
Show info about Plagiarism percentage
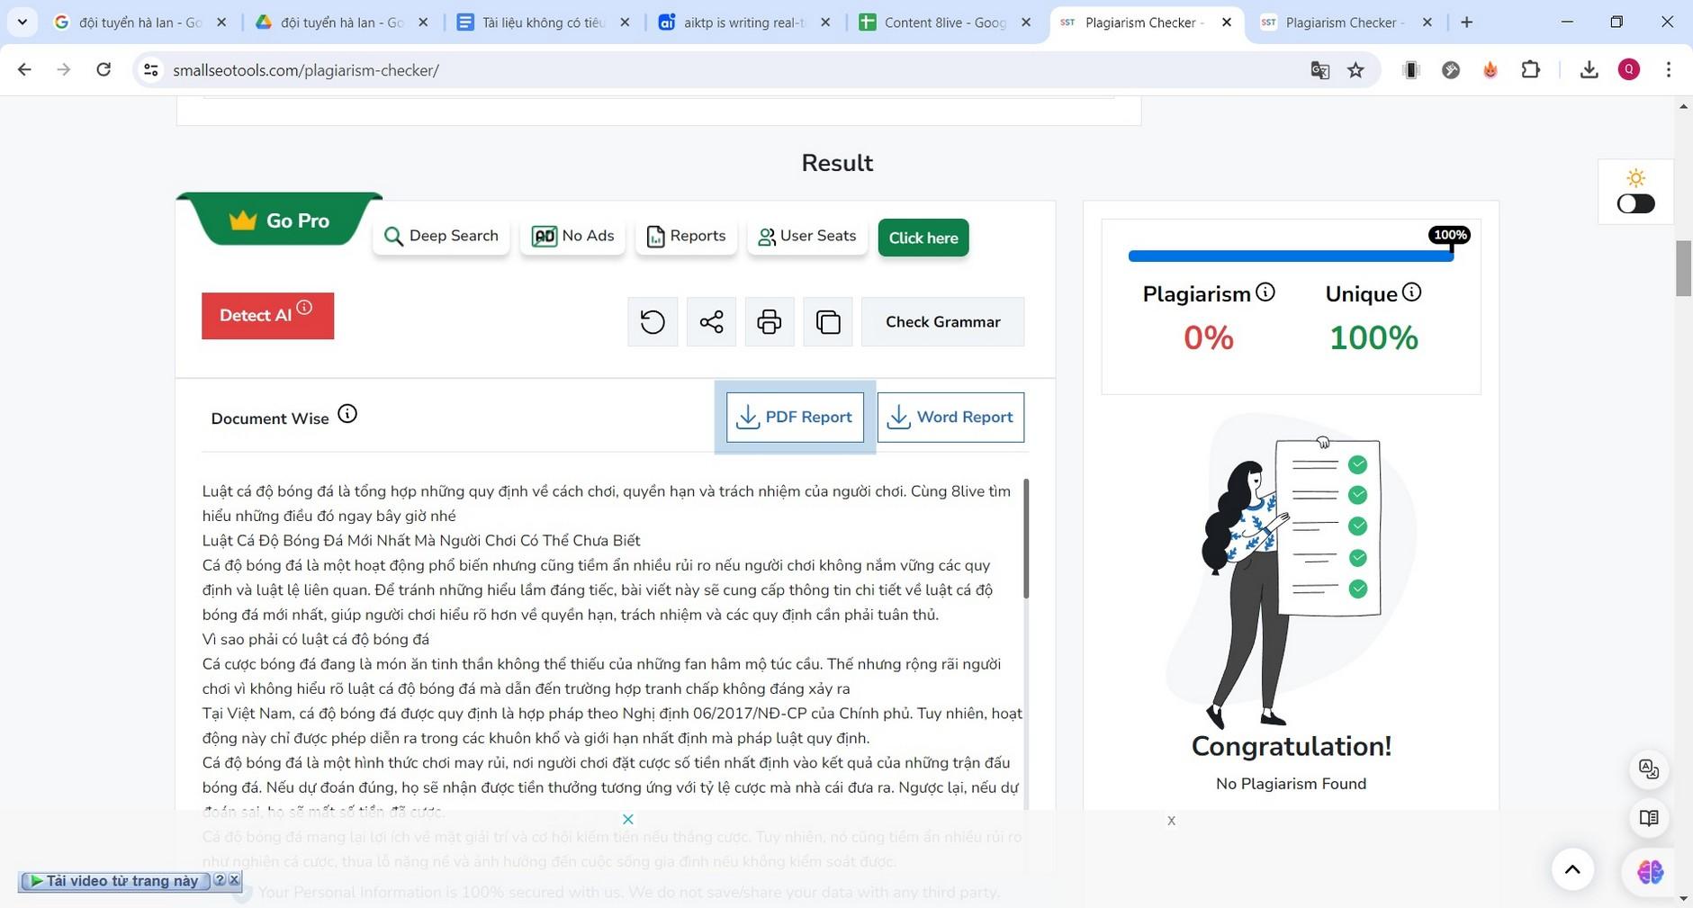coord(1265,292)
